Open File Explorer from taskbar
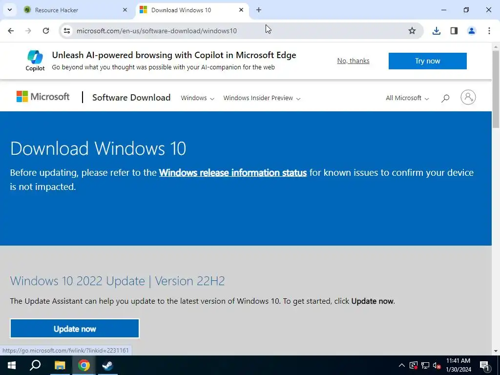This screenshot has width=500, height=375. coord(60,365)
